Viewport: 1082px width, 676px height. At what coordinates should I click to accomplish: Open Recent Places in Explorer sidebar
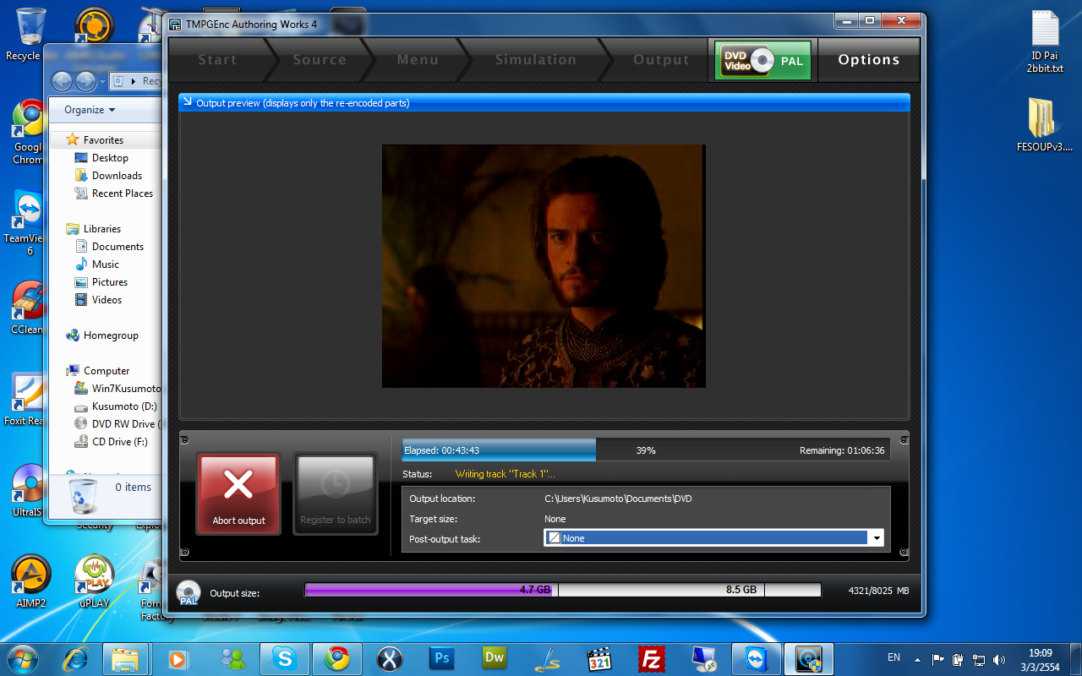[123, 194]
